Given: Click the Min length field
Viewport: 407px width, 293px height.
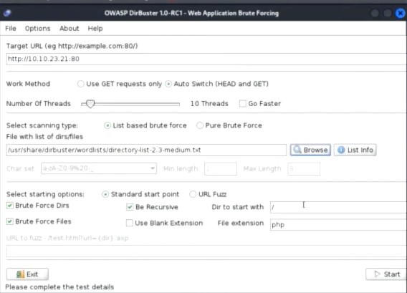Looking at the screenshot, I should click(221, 169).
